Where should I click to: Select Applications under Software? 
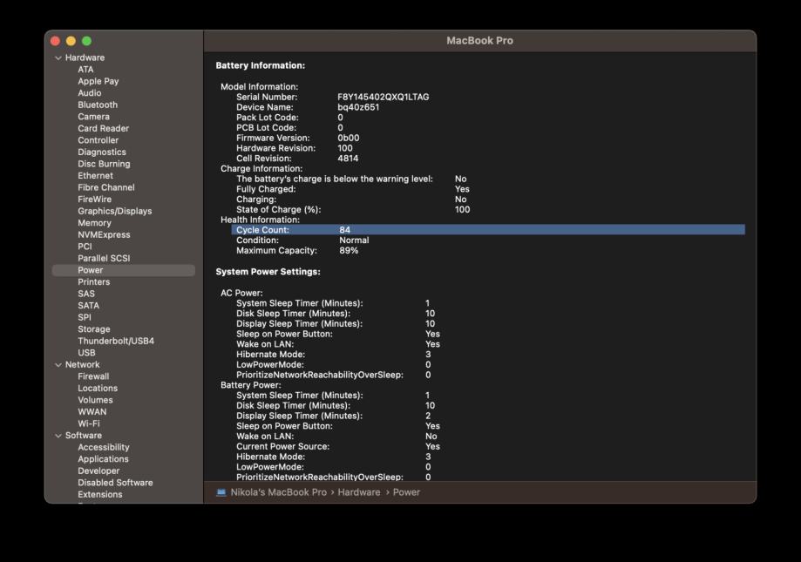[103, 459]
